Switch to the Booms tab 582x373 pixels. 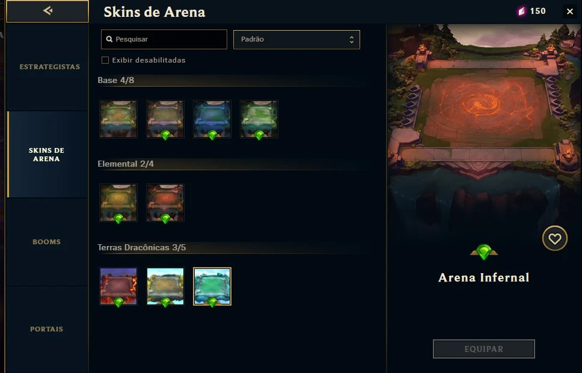click(x=47, y=242)
